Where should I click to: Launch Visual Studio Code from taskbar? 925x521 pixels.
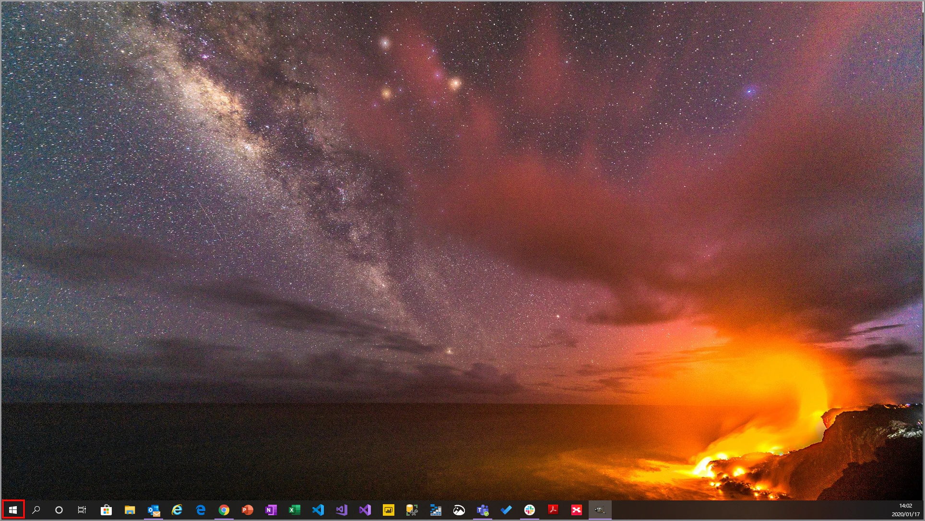coord(318,510)
